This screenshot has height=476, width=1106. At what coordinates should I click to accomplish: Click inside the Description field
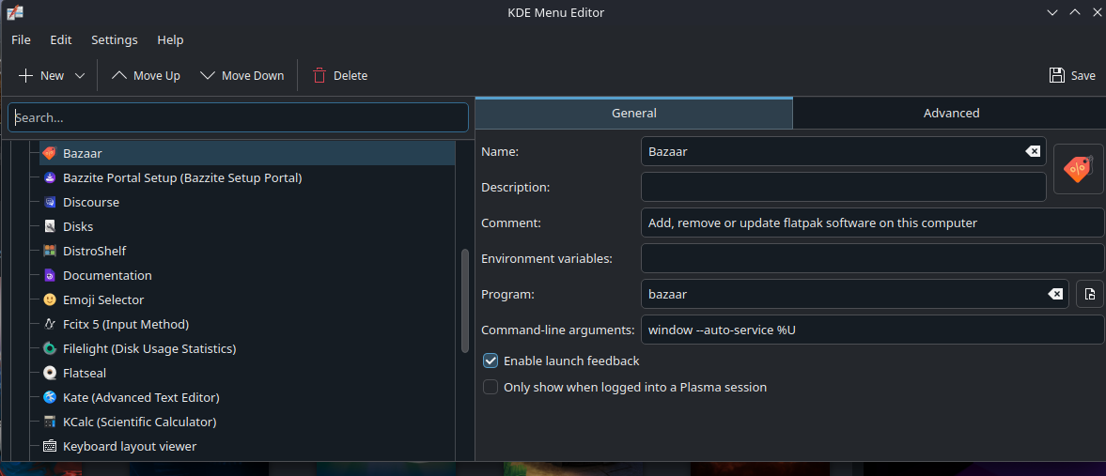(x=843, y=187)
